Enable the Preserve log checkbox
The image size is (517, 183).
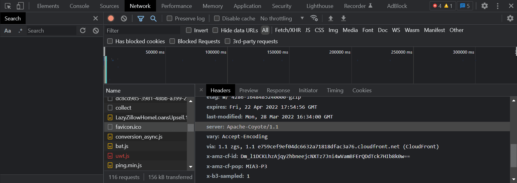tap(169, 19)
